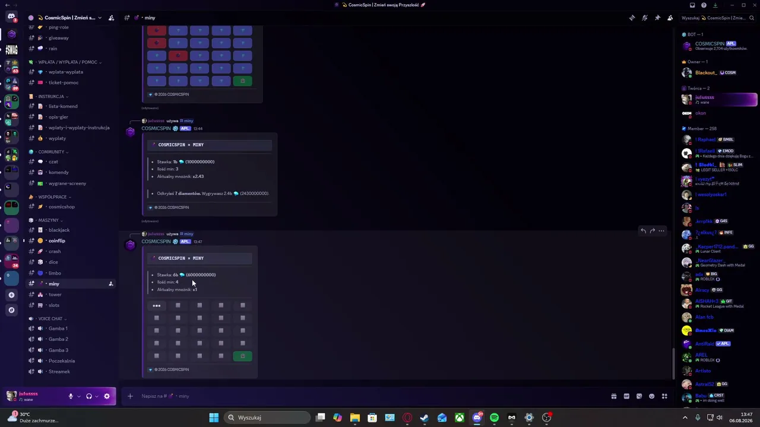Click the message input for miny channel
Viewport: 760px width, 427px height.
tap(368, 396)
